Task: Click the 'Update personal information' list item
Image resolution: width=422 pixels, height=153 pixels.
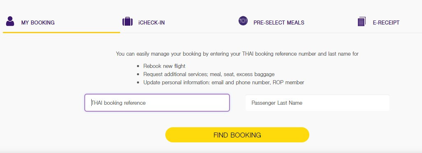Action: 224,82
